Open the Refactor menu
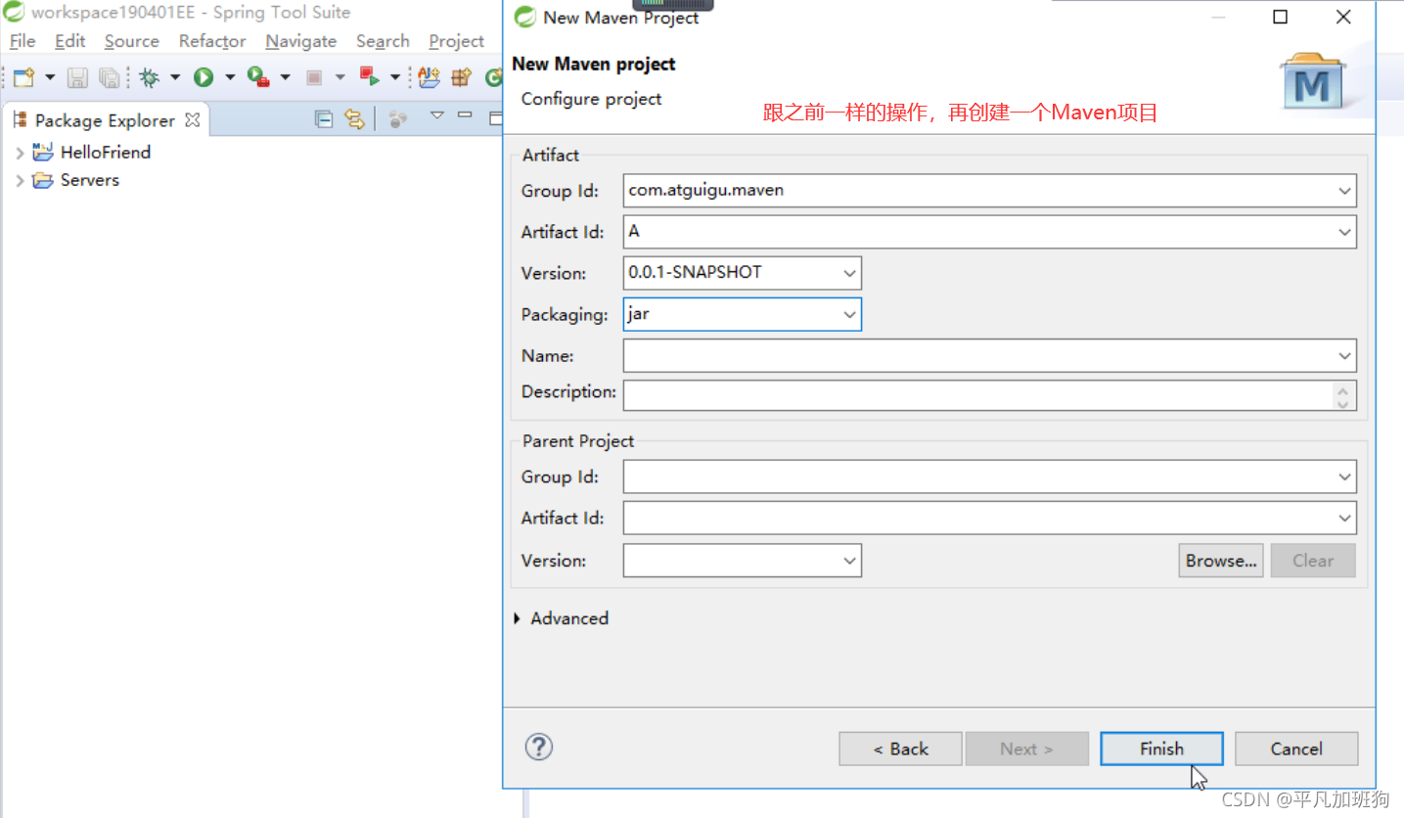The height and width of the screenshot is (818, 1404). click(x=212, y=41)
